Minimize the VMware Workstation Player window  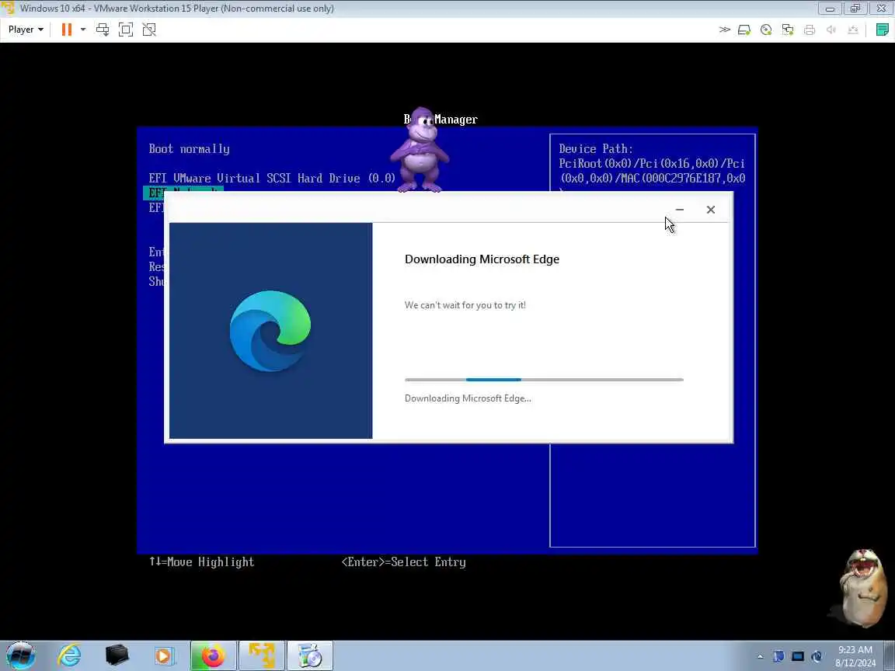pyautogui.click(x=830, y=9)
